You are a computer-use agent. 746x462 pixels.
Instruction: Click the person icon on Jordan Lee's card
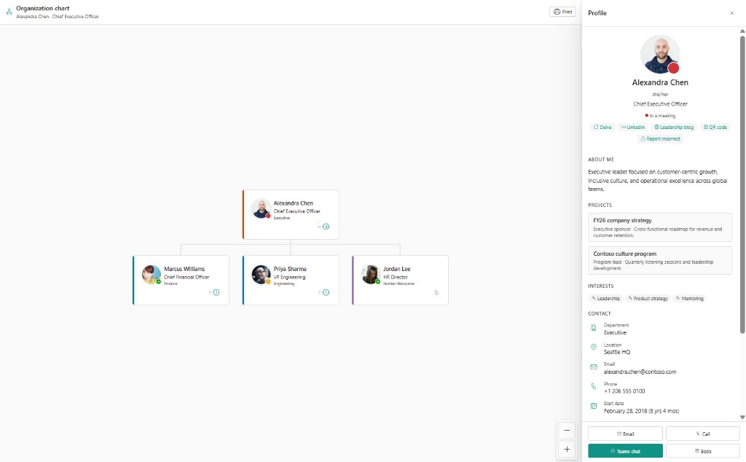coord(436,293)
